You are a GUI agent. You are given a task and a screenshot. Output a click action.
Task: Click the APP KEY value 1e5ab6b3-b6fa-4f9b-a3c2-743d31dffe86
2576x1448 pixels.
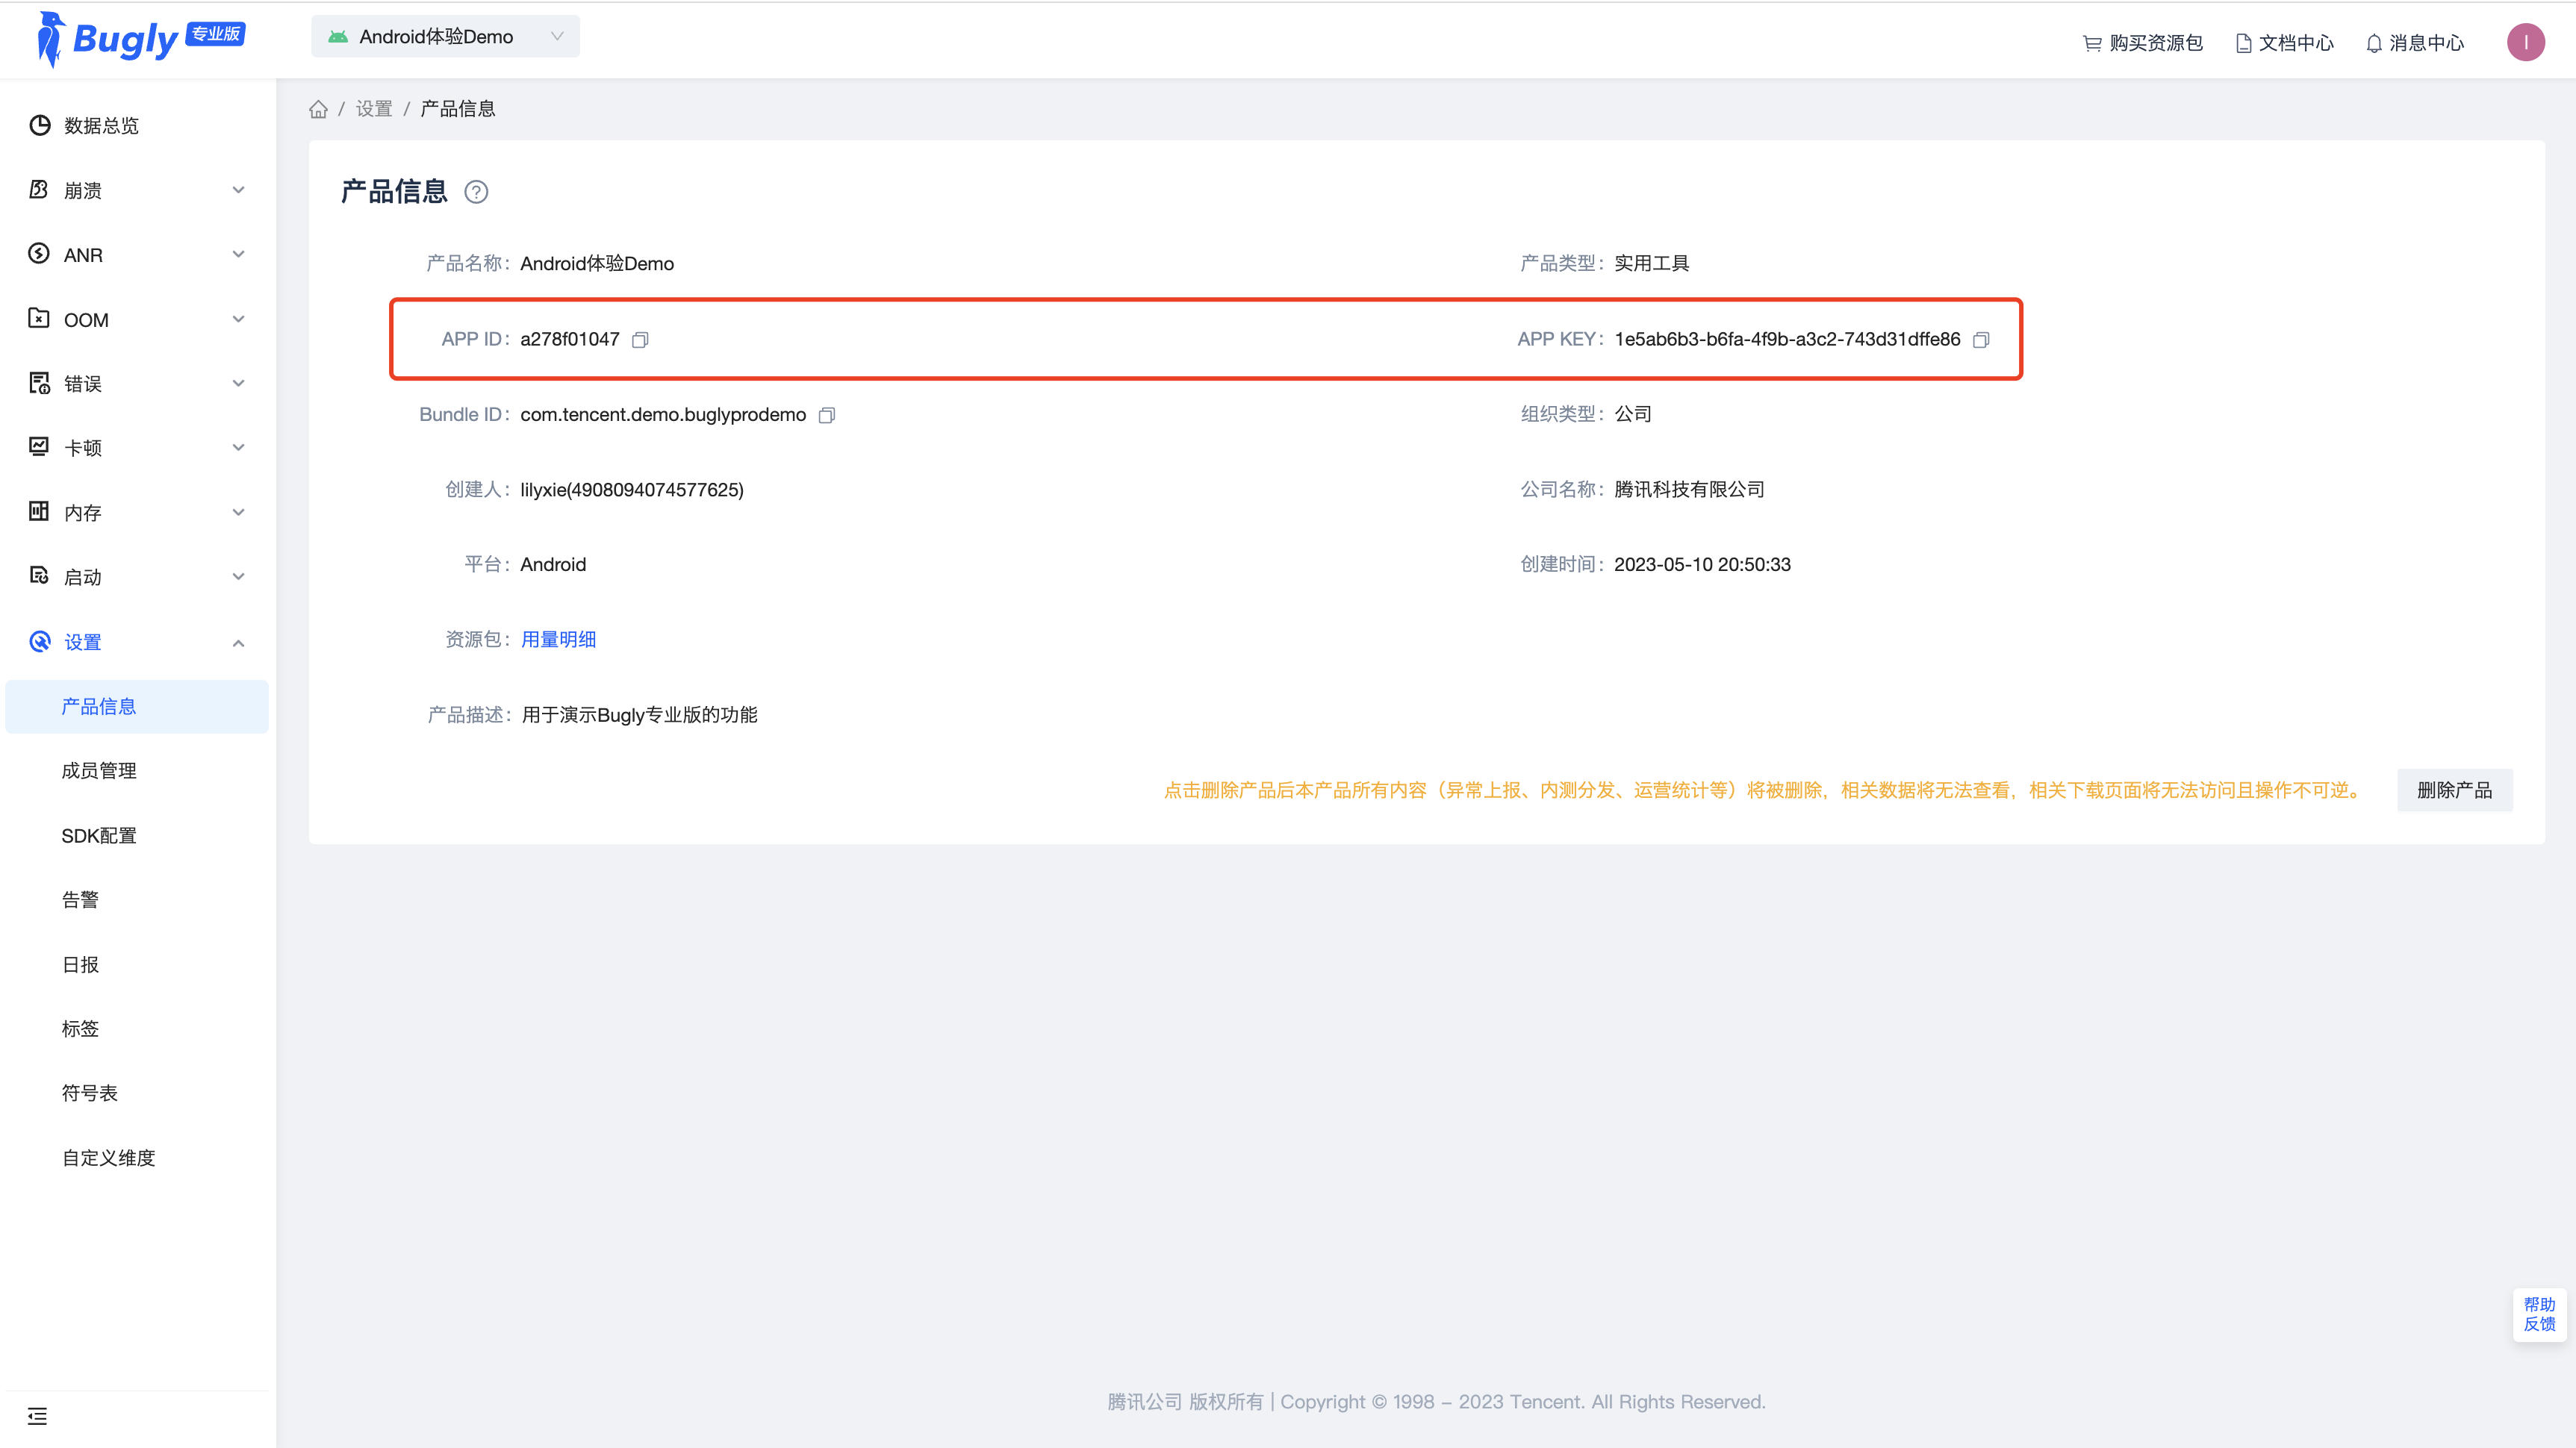click(1787, 340)
